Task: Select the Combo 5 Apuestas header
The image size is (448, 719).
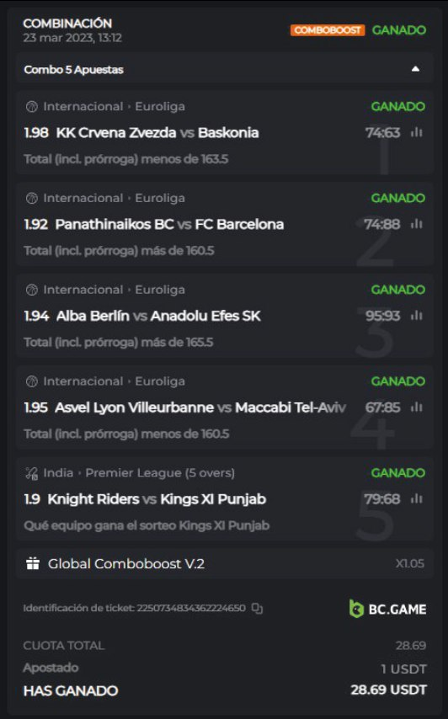Action: [x=225, y=69]
